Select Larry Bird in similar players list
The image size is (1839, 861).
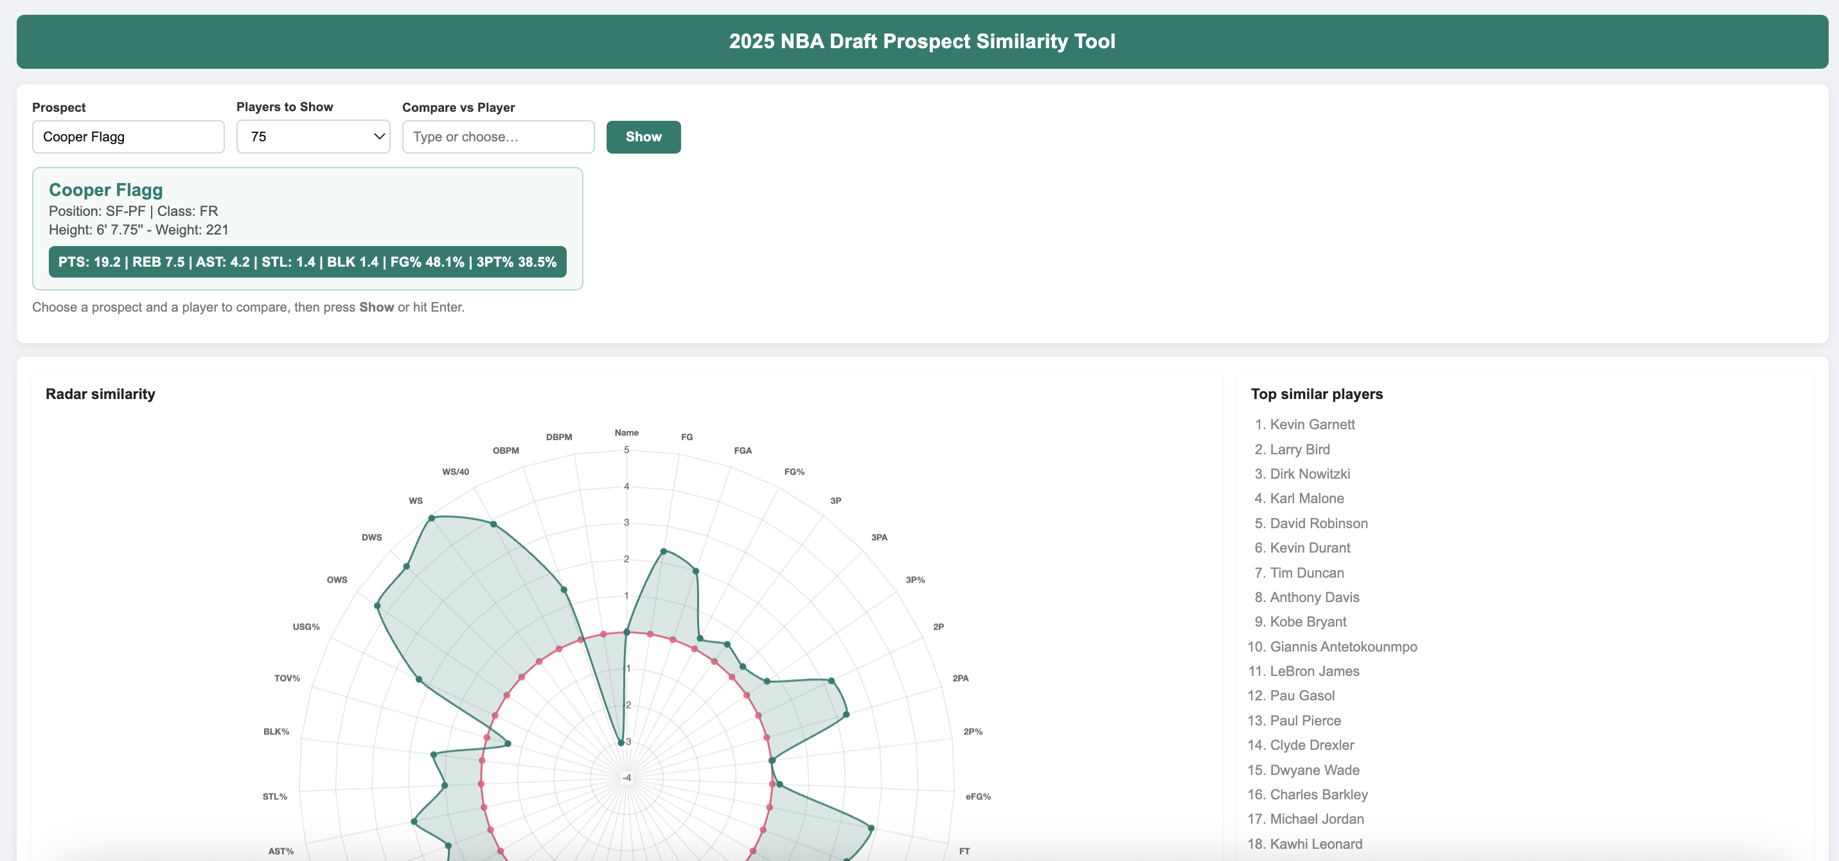(1299, 449)
